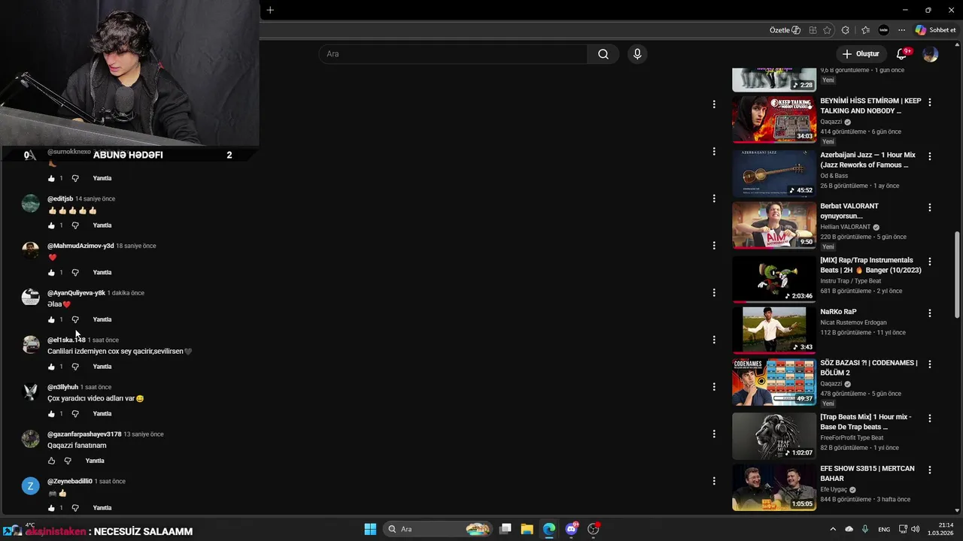Like the comment by @editjsb

pos(51,225)
